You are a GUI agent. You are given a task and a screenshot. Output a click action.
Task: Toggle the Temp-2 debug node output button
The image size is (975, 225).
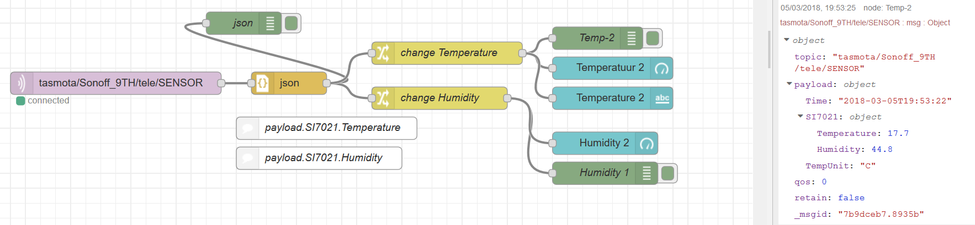(x=653, y=38)
